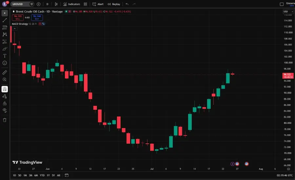This screenshot has width=295, height=180.
Task: Click the red 96.122 SELL button
Action: point(18,17)
